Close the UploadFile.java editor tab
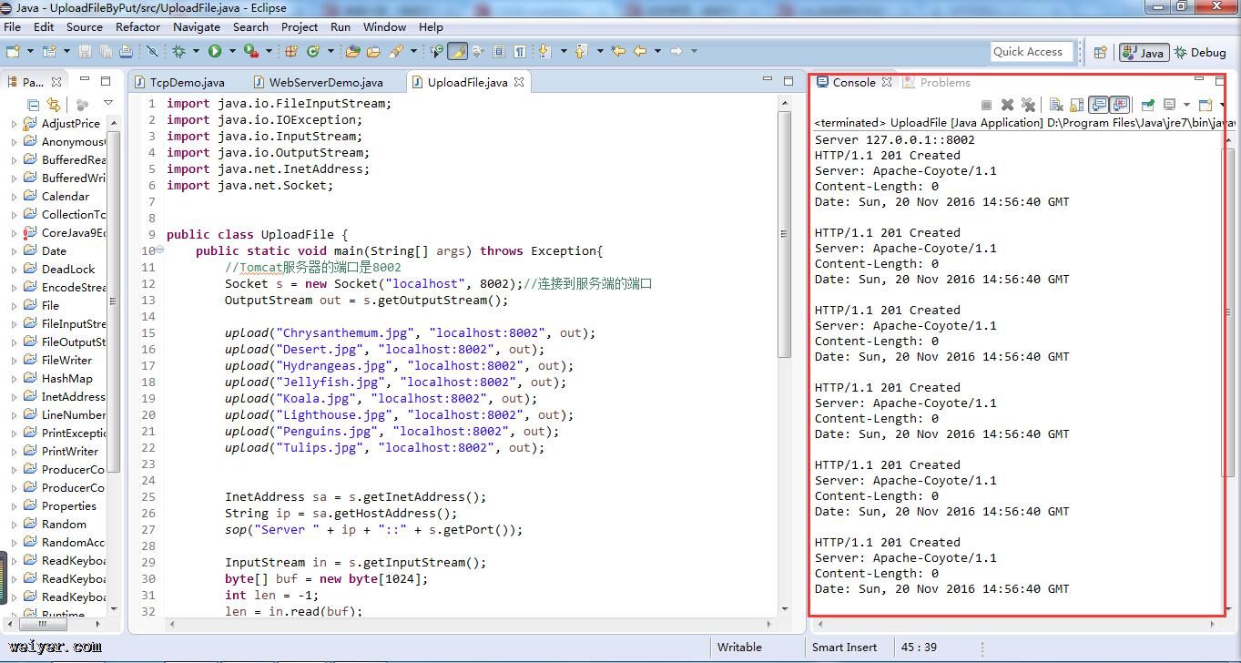The image size is (1241, 663). tap(519, 82)
